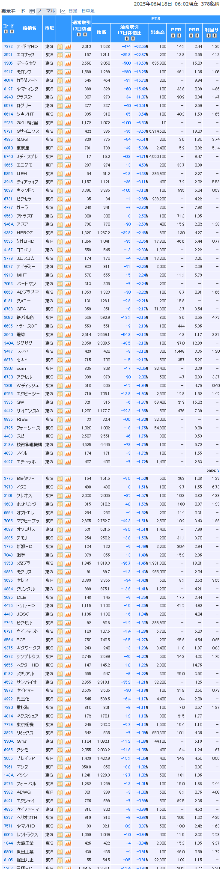
Task: Click 原田工業 stock name cell
Action: 29,851
